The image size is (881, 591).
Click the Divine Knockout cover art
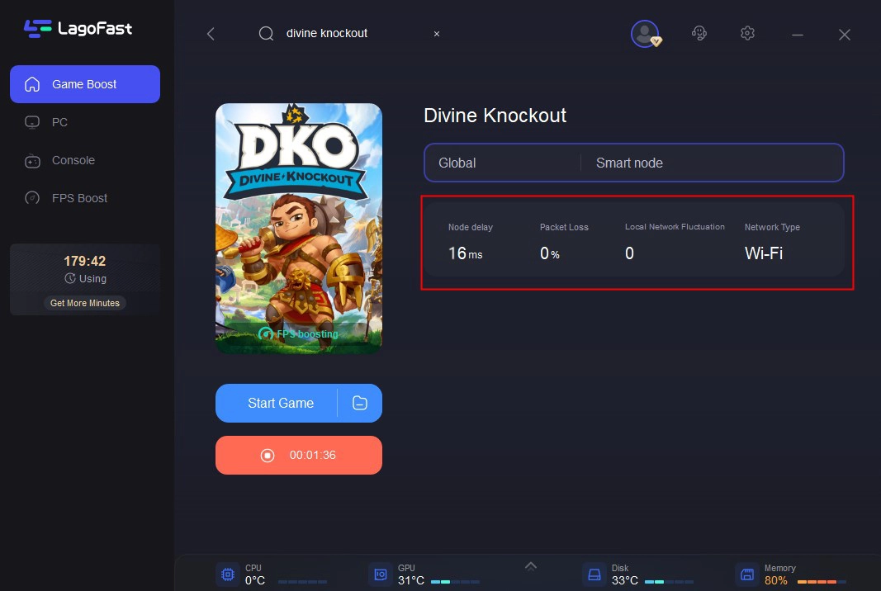pyautogui.click(x=298, y=229)
